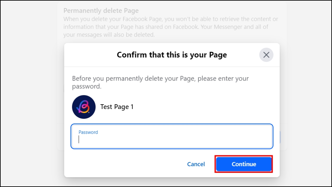The height and width of the screenshot is (187, 332).
Task: Select the Cancel link text
Action: click(196, 164)
